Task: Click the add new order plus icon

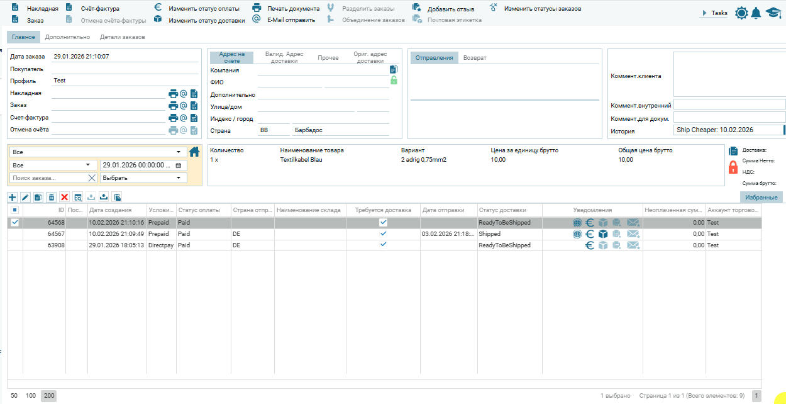Action: pyautogui.click(x=13, y=197)
